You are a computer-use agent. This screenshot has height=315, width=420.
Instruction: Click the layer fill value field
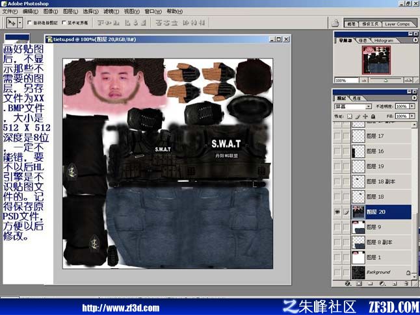click(x=402, y=116)
